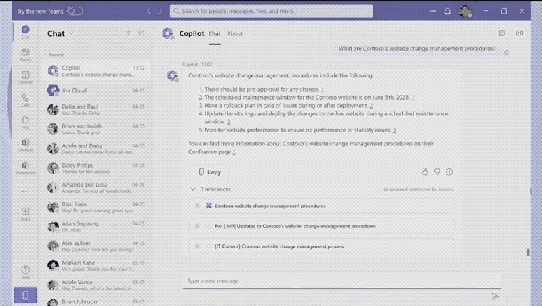Open Calls in the left rail
The image size is (542, 306).
(x=25, y=100)
